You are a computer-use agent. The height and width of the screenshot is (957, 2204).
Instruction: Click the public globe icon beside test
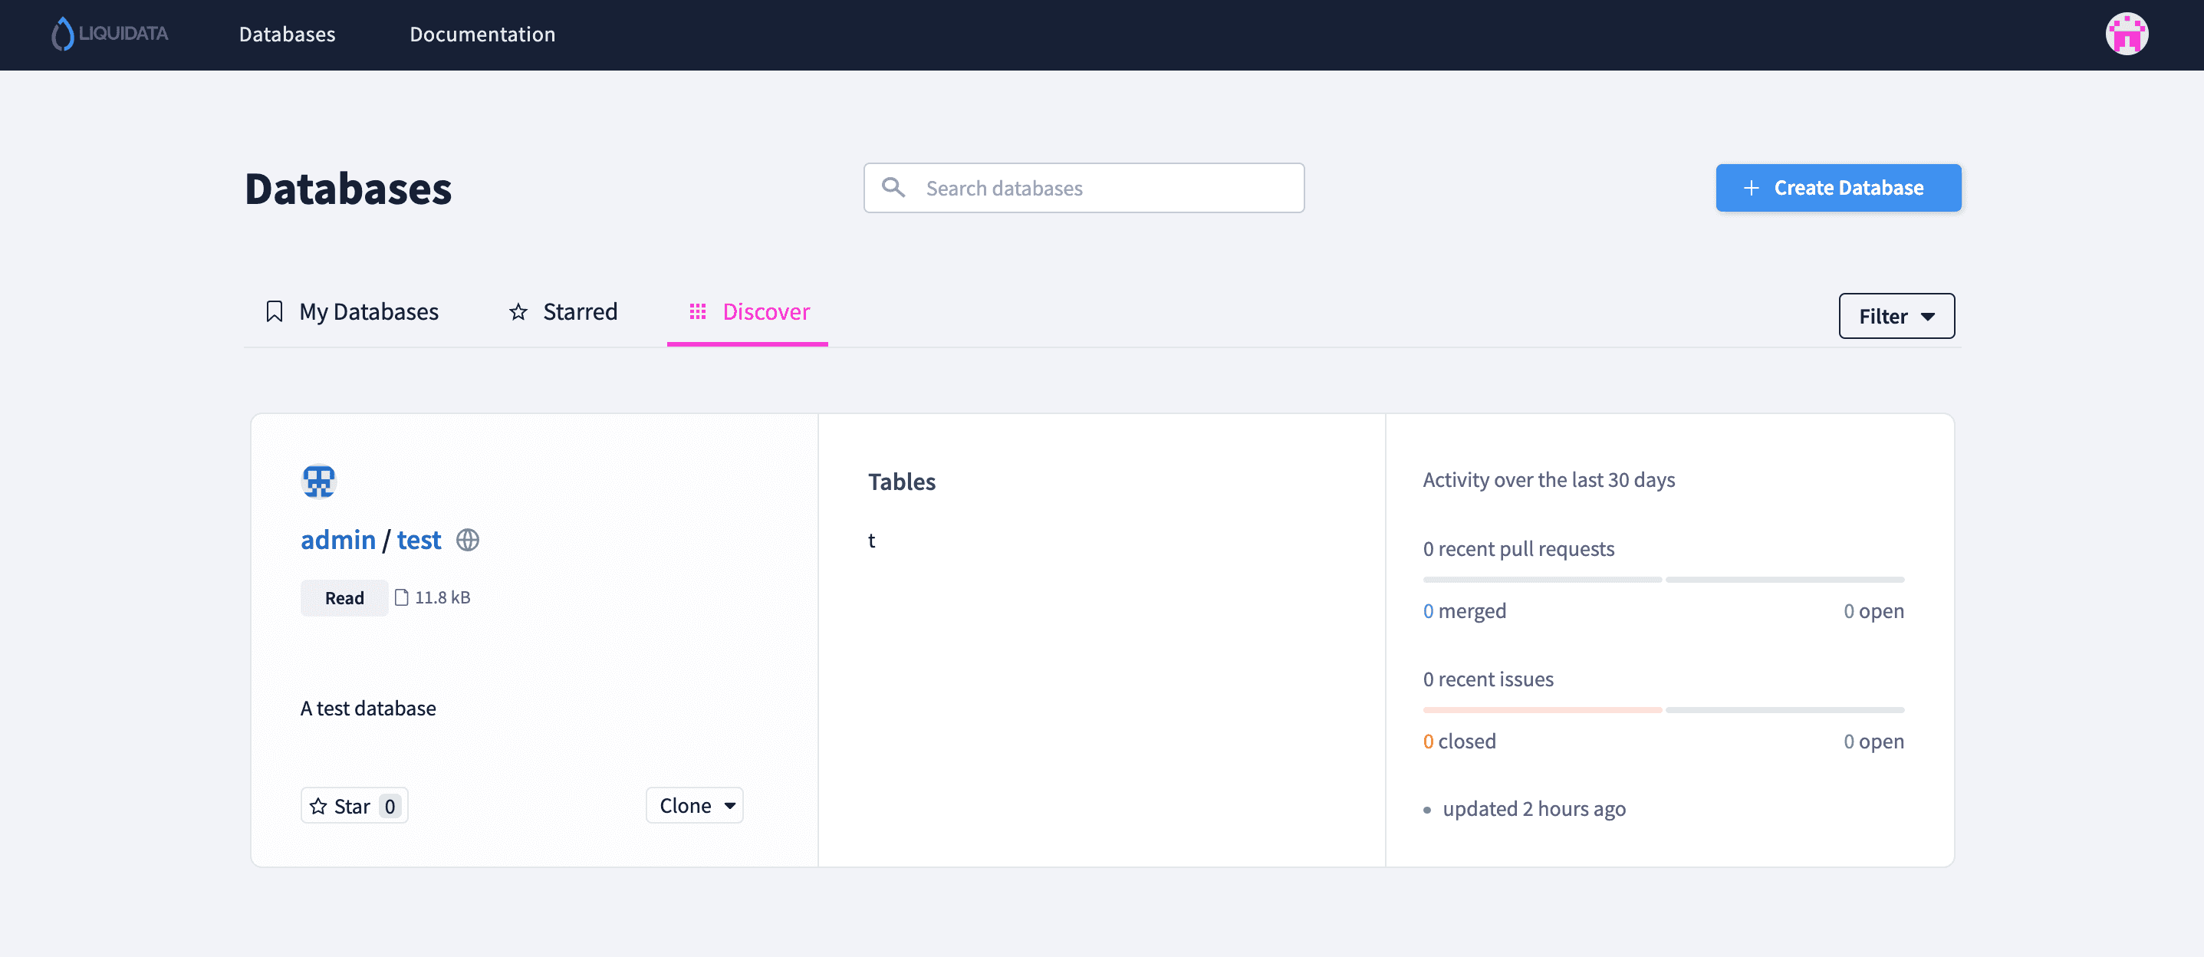point(467,541)
